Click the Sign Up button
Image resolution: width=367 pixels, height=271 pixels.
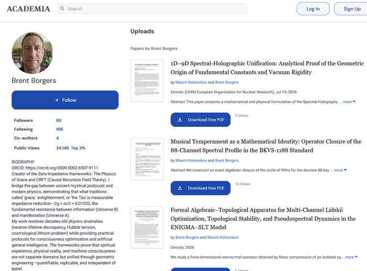pos(352,9)
